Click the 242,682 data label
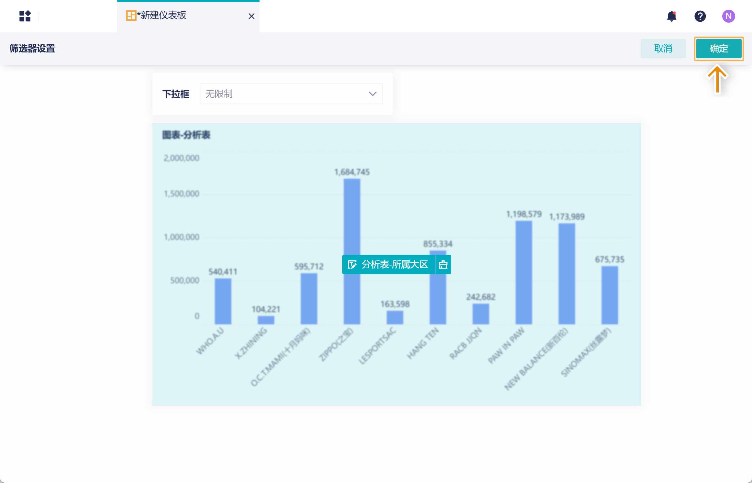 coord(481,297)
